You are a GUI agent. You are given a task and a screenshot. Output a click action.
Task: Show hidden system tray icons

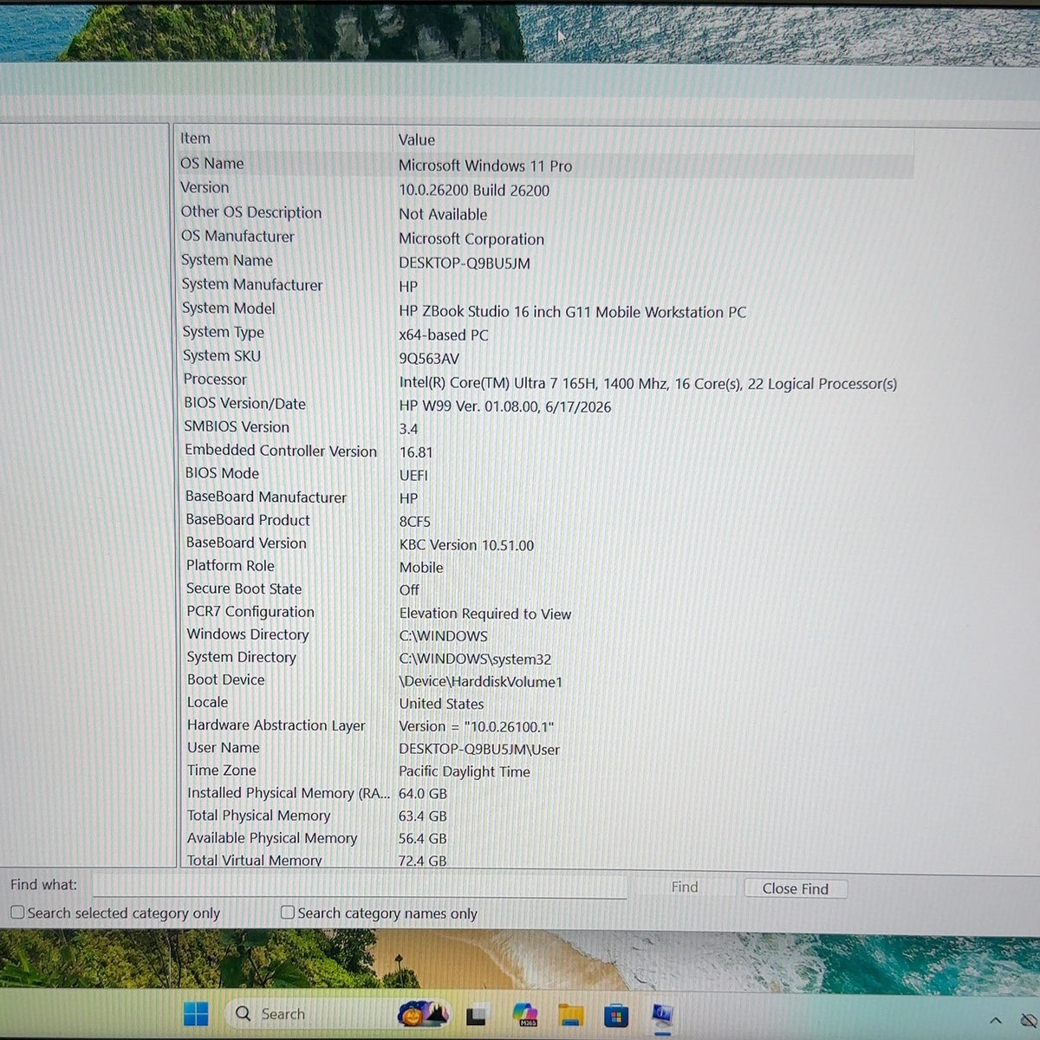point(995,1021)
